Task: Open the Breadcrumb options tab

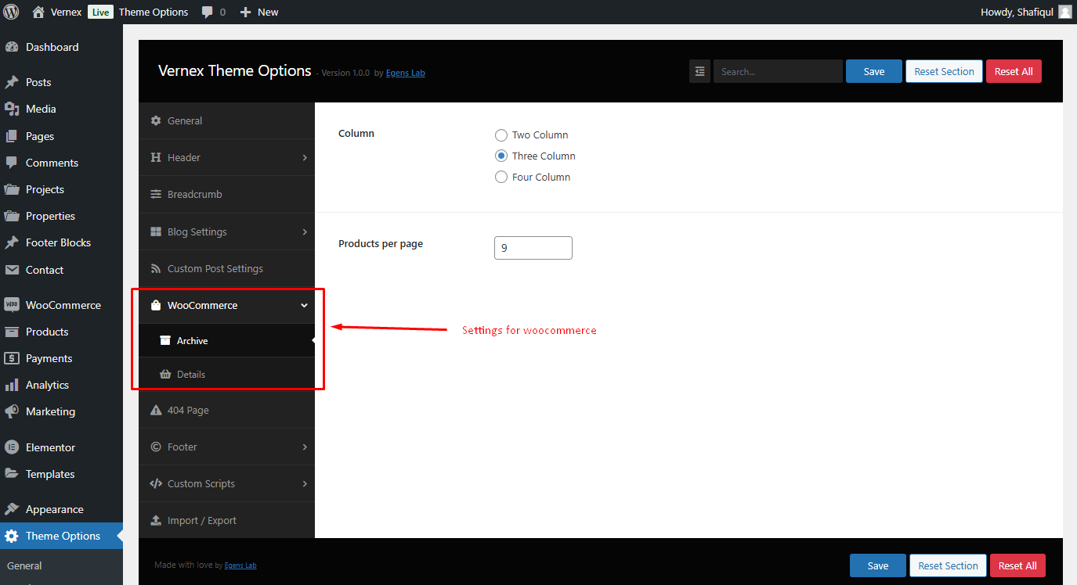Action: click(226, 194)
